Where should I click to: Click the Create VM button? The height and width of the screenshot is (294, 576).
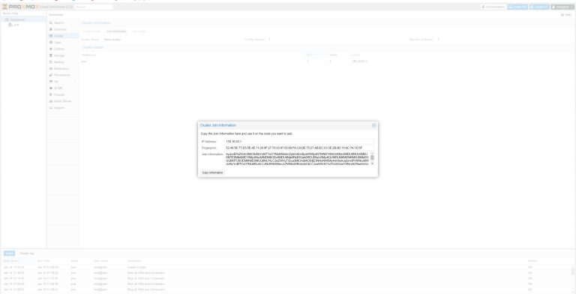(517, 7)
